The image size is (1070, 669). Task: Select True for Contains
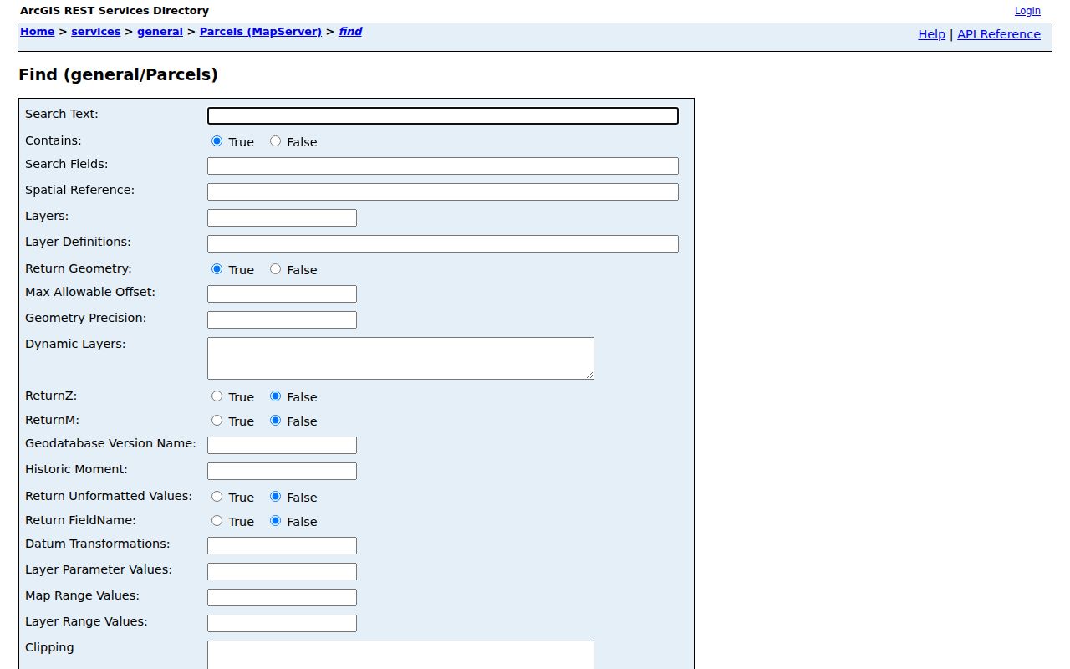point(217,141)
